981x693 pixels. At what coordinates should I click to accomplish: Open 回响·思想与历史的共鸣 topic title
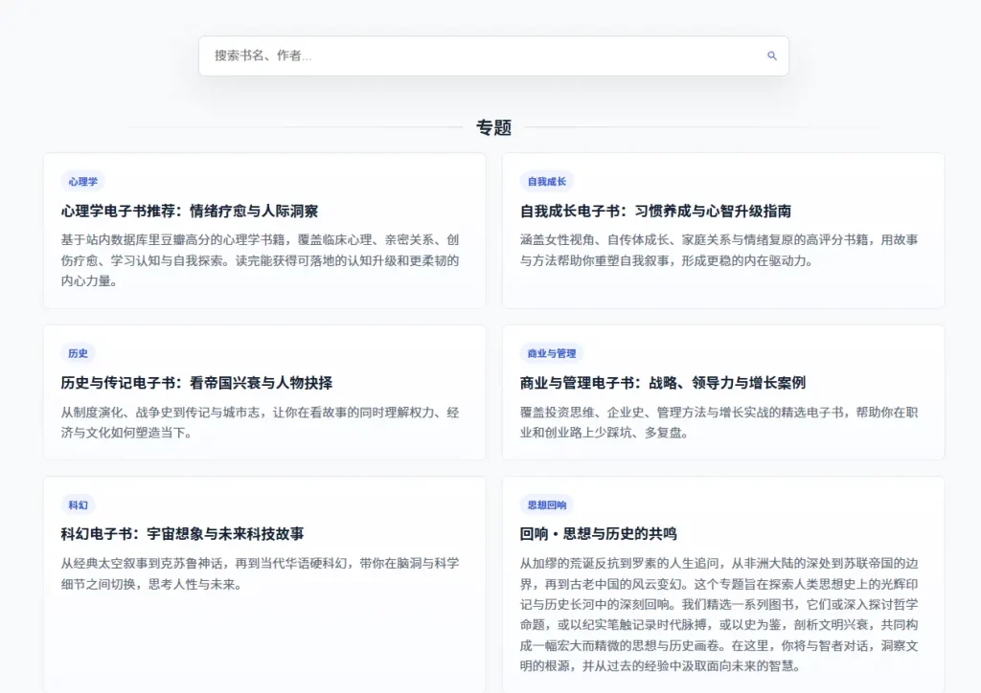[x=598, y=533]
